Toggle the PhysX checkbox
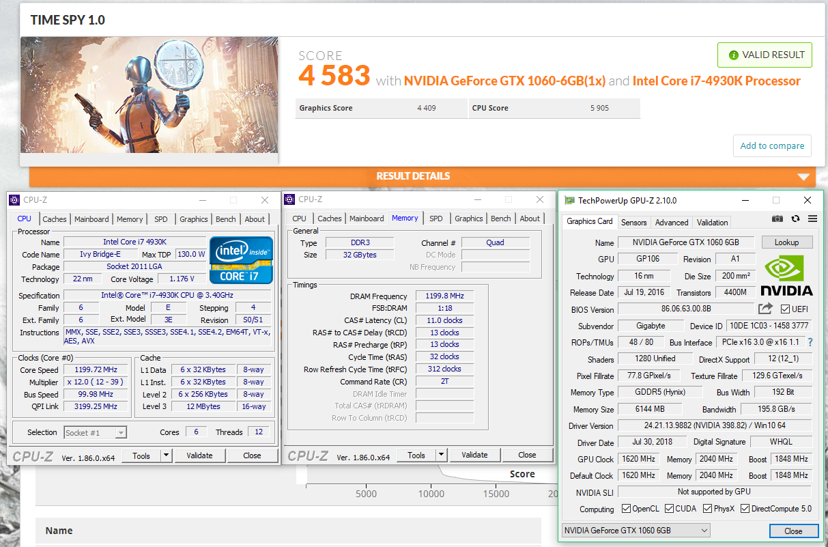 pyautogui.click(x=707, y=509)
